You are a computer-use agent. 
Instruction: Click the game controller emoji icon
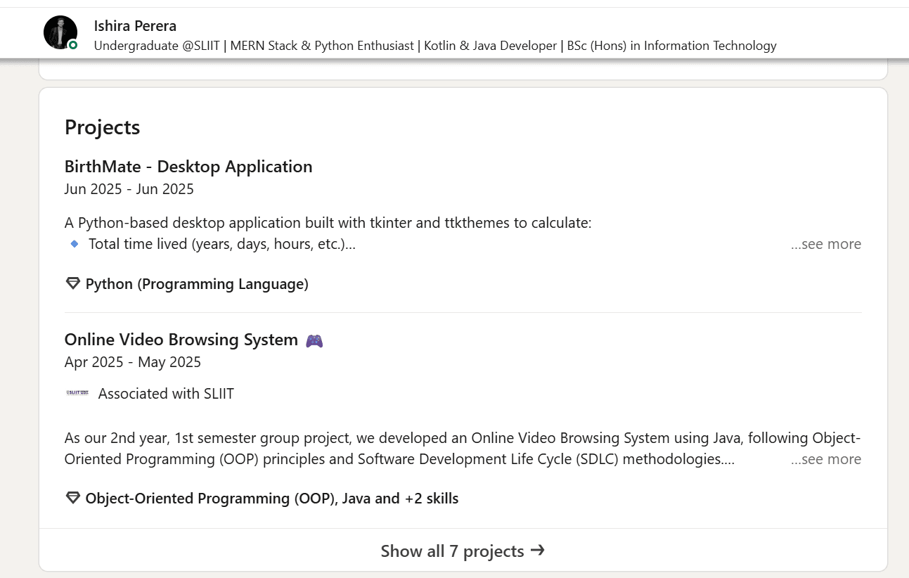[x=314, y=340]
